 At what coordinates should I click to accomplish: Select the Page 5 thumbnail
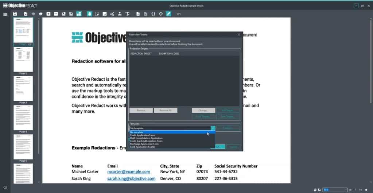click(23, 147)
